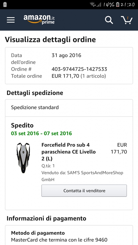Open the search magnifier icon

109,20
